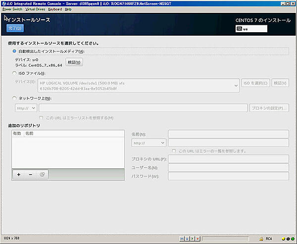The height and width of the screenshot is (244, 297).
Task: Click the minus icon to remove repository
Action: pos(30,174)
